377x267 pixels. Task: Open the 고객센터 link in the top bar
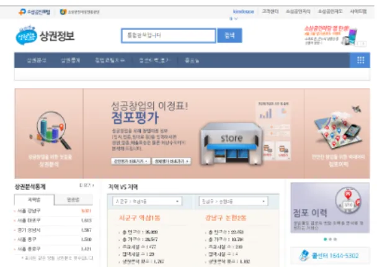tap(270, 11)
